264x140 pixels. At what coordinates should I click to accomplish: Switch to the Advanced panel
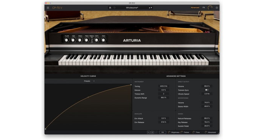[195, 8]
